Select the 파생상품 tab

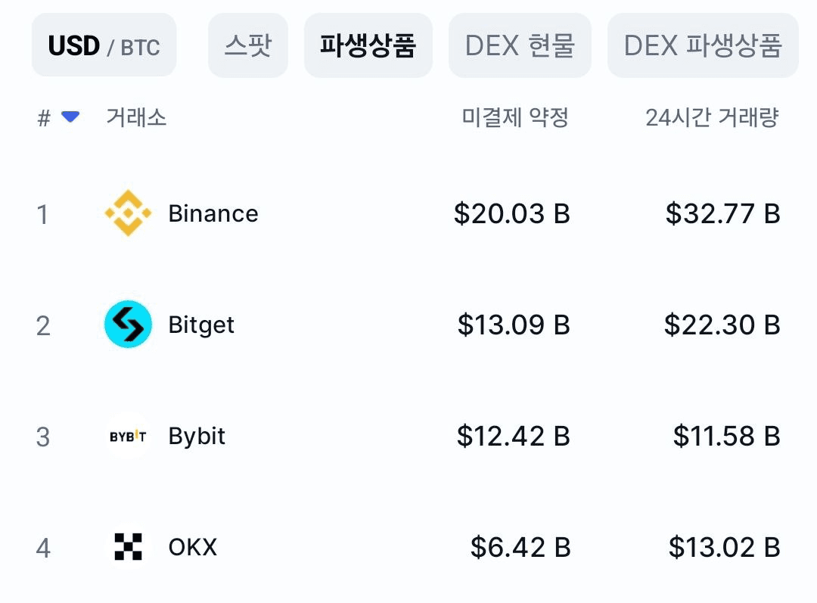click(x=368, y=46)
